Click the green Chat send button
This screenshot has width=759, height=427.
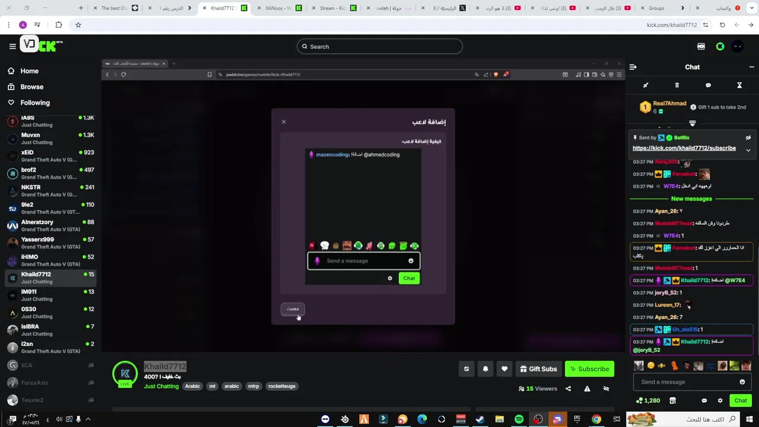point(741,400)
